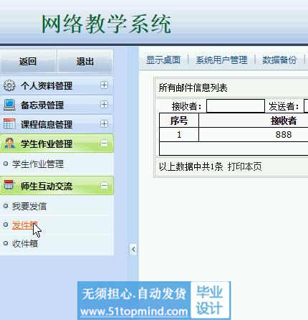Open the 收件箱 link
This screenshot has height=320, width=308.
(x=25, y=243)
